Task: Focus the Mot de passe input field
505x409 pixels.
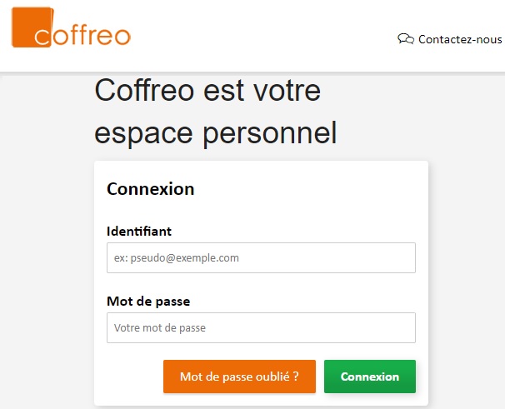Action: pos(261,328)
